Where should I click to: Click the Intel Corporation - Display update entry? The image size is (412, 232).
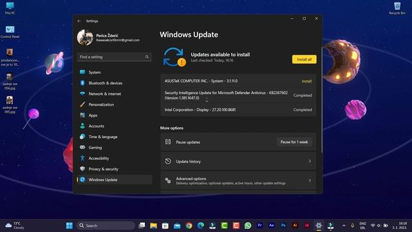coord(238,110)
